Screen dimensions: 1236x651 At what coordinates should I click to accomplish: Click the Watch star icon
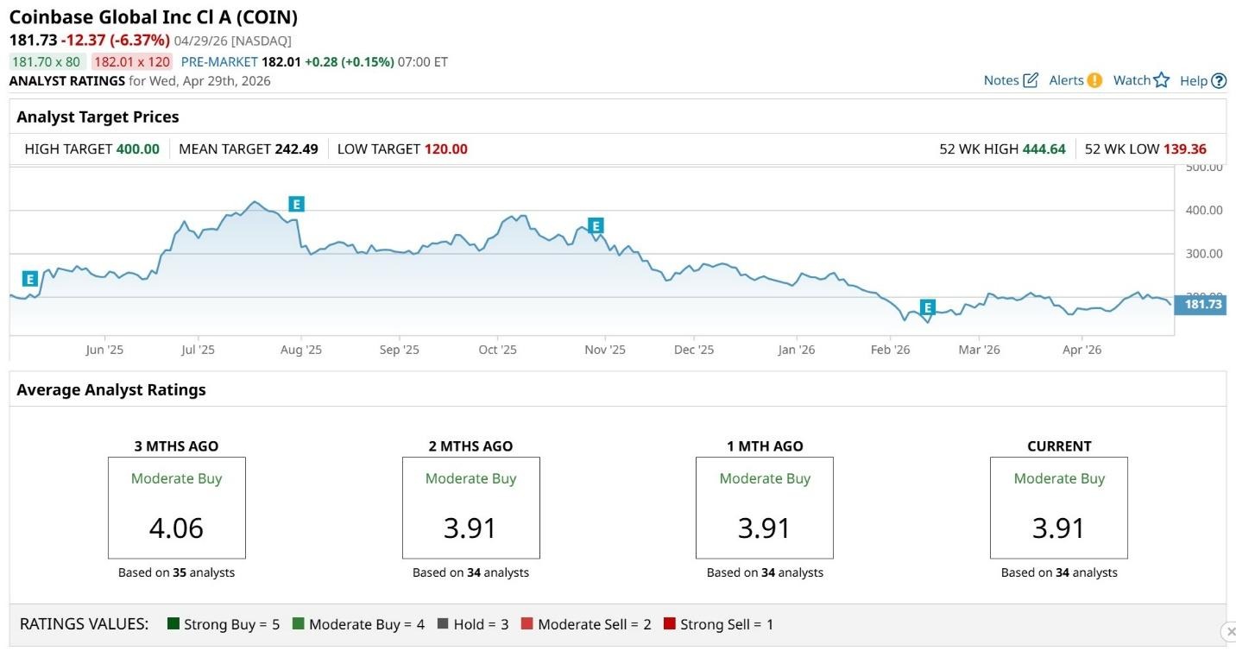1162,80
